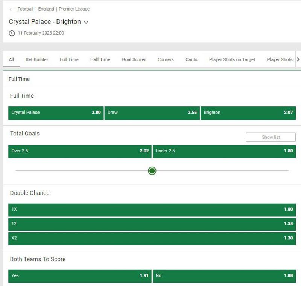
Task: Bet on Draw at 3.55
Action: [152, 113]
